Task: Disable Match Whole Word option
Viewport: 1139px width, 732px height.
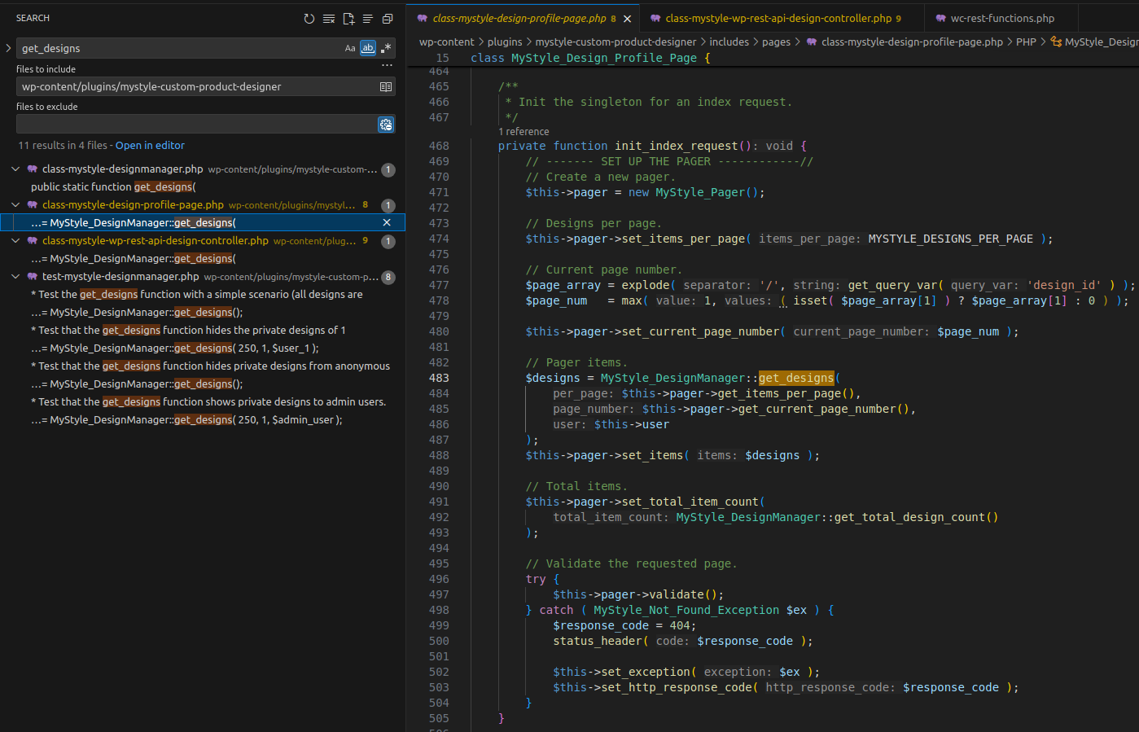Action: pos(368,48)
